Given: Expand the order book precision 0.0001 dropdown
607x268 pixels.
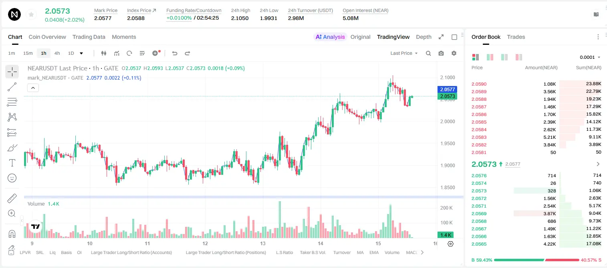Looking at the screenshot, I should click(x=590, y=57).
